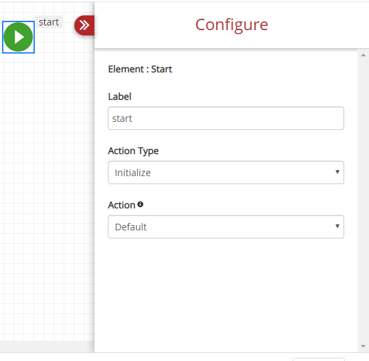Focus the Label input field containing 'start'
This screenshot has height=361, width=369.
[226, 118]
